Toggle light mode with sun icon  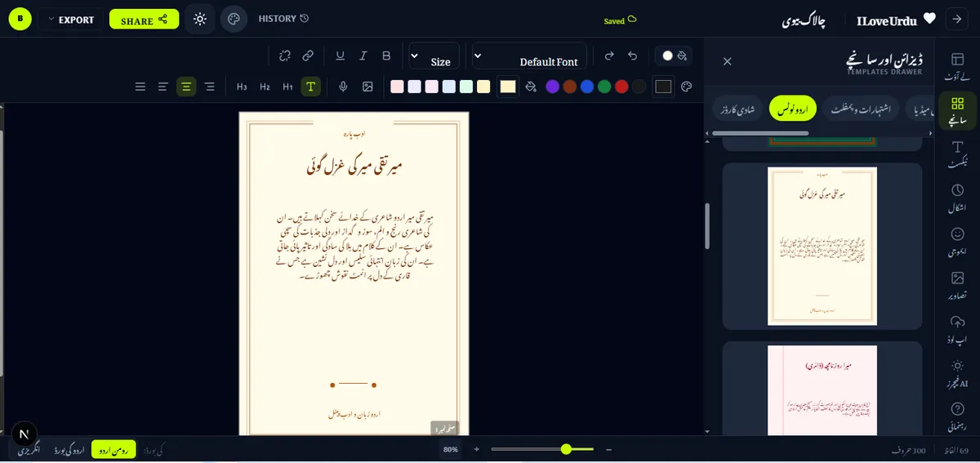click(x=199, y=19)
